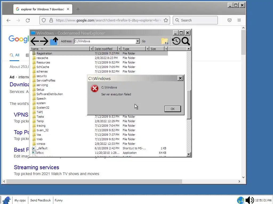The image size is (273, 204).
Task: Open the Name column filter dropdown
Action: (x=91, y=49)
